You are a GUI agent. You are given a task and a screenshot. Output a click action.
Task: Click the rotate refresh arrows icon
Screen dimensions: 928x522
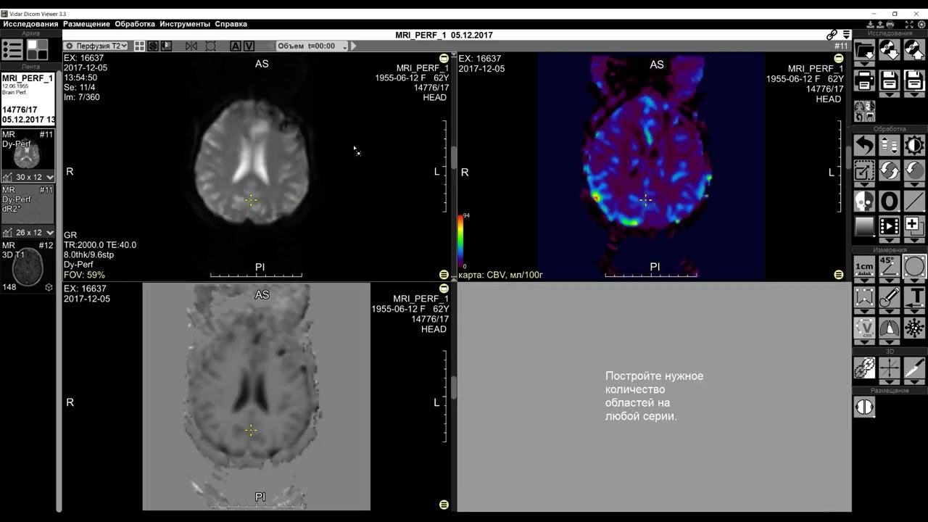click(890, 171)
